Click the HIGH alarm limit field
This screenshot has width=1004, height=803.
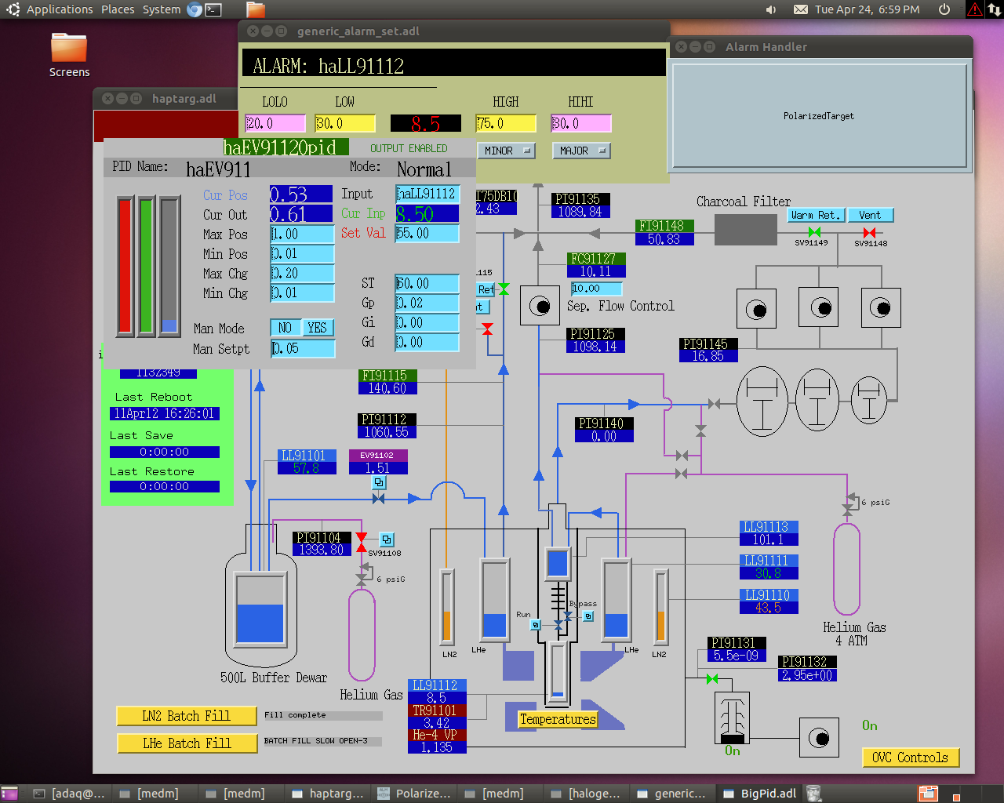point(506,123)
